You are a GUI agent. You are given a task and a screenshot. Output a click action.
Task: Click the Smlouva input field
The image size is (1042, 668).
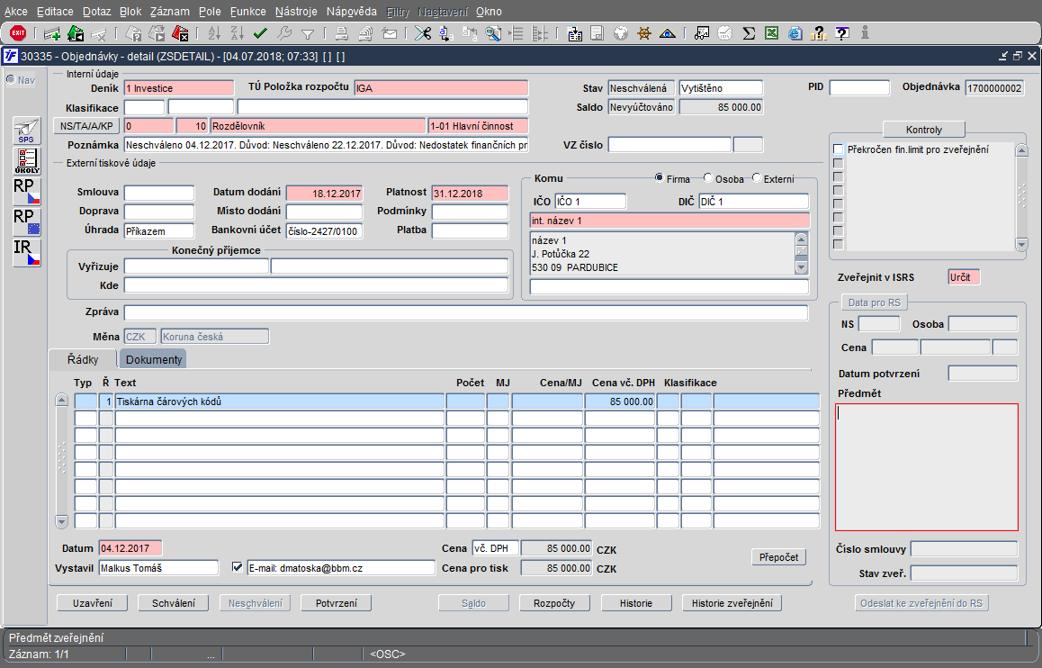(159, 193)
